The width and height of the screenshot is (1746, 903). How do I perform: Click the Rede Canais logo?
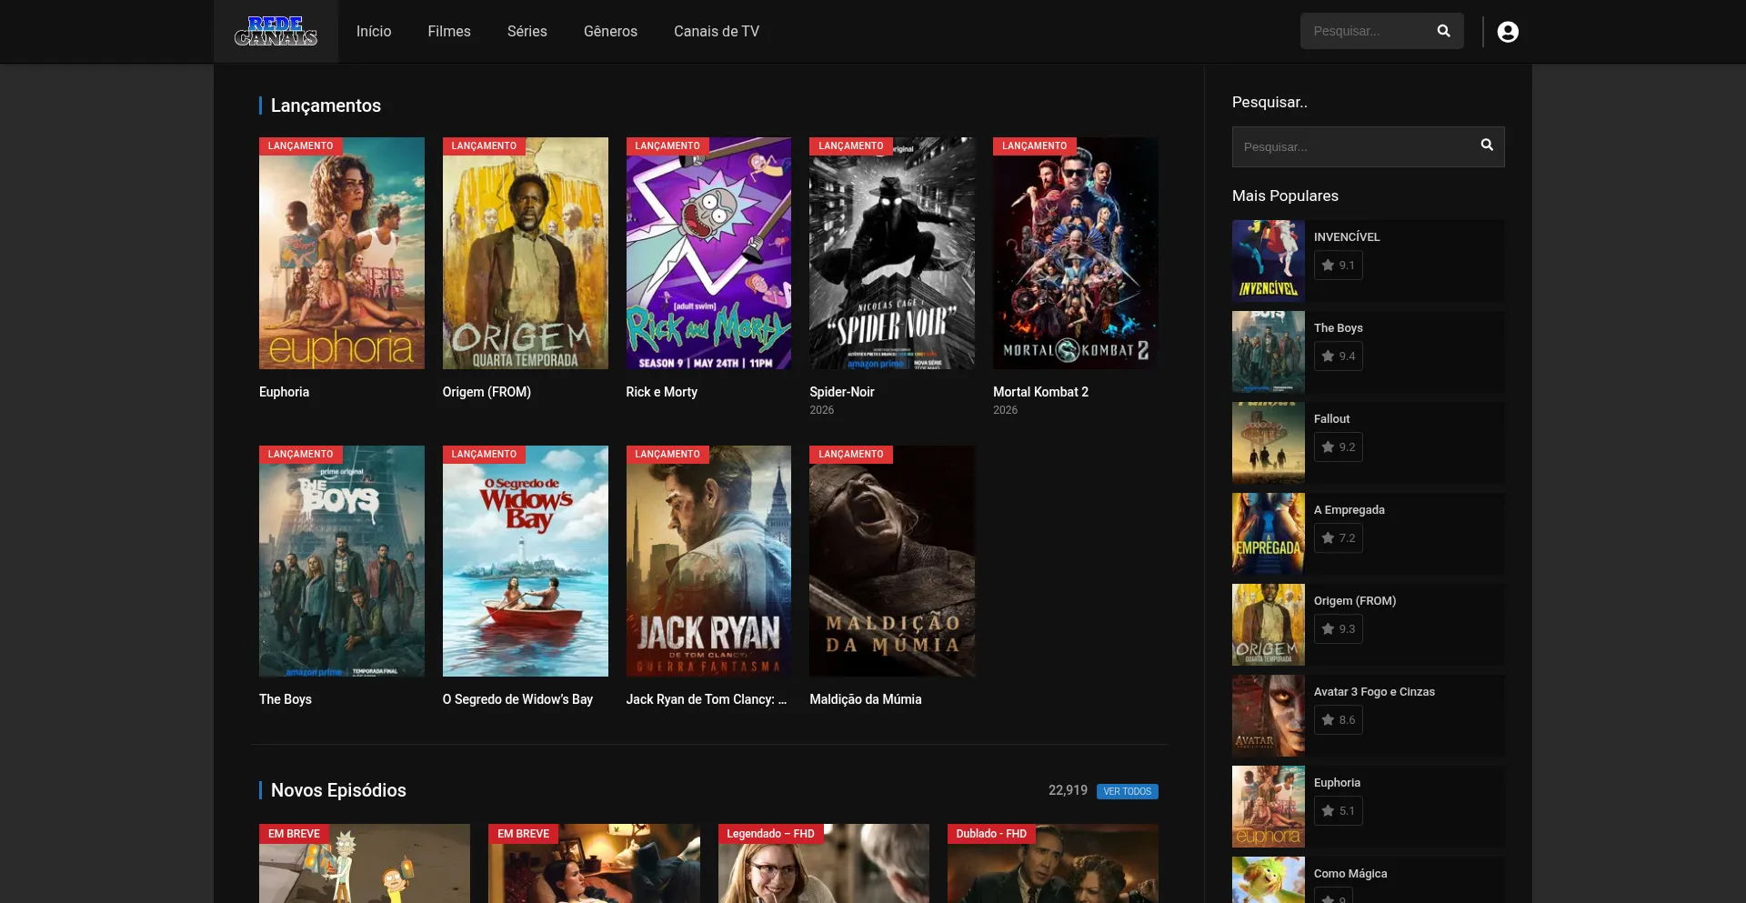coord(276,31)
